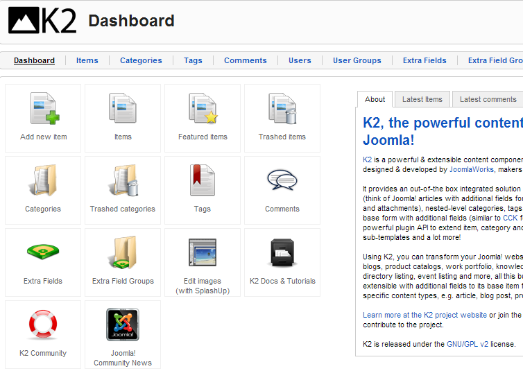This screenshot has height=371, width=523.
Task: Click the Featured items label
Action: (x=203, y=137)
